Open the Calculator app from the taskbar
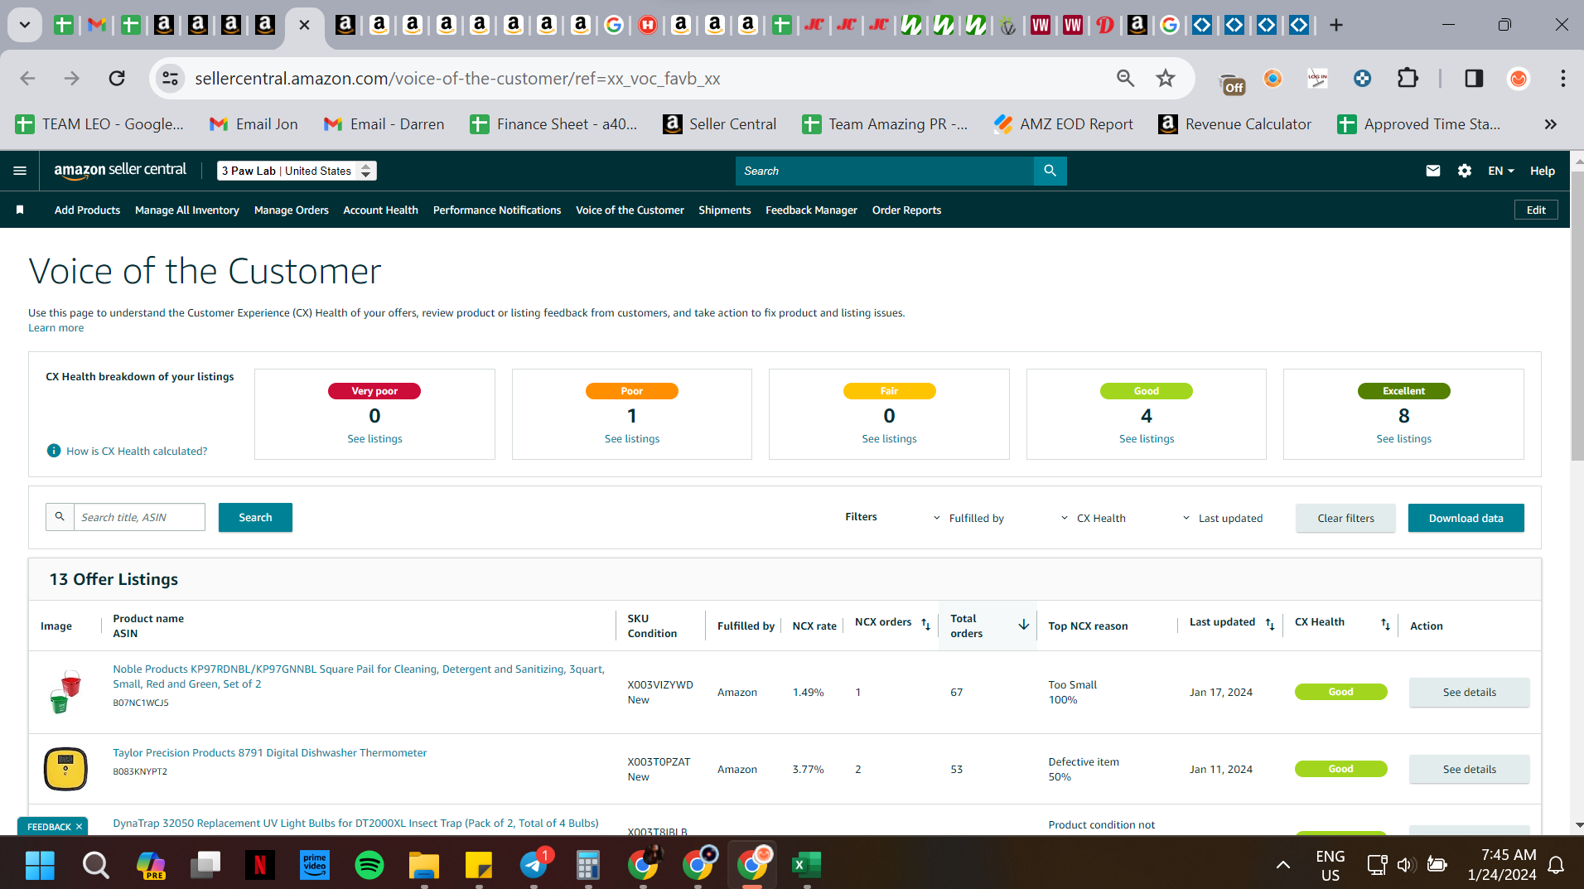 tap(587, 865)
